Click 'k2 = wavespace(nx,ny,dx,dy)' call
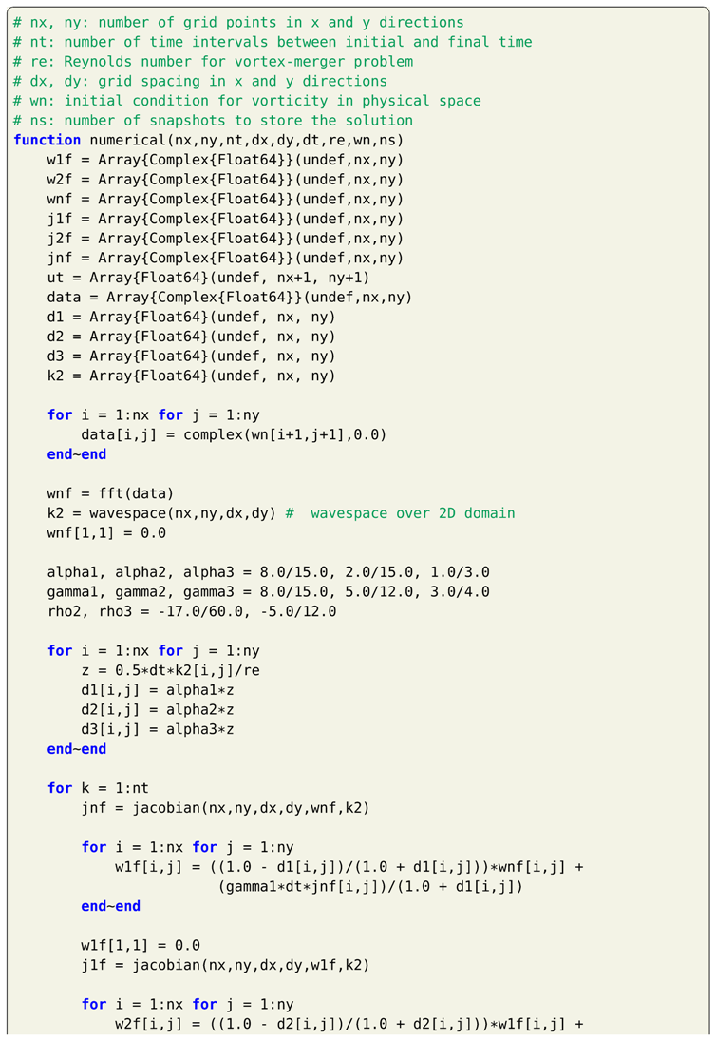Viewport: 716px width, 1040px height. [x=161, y=513]
